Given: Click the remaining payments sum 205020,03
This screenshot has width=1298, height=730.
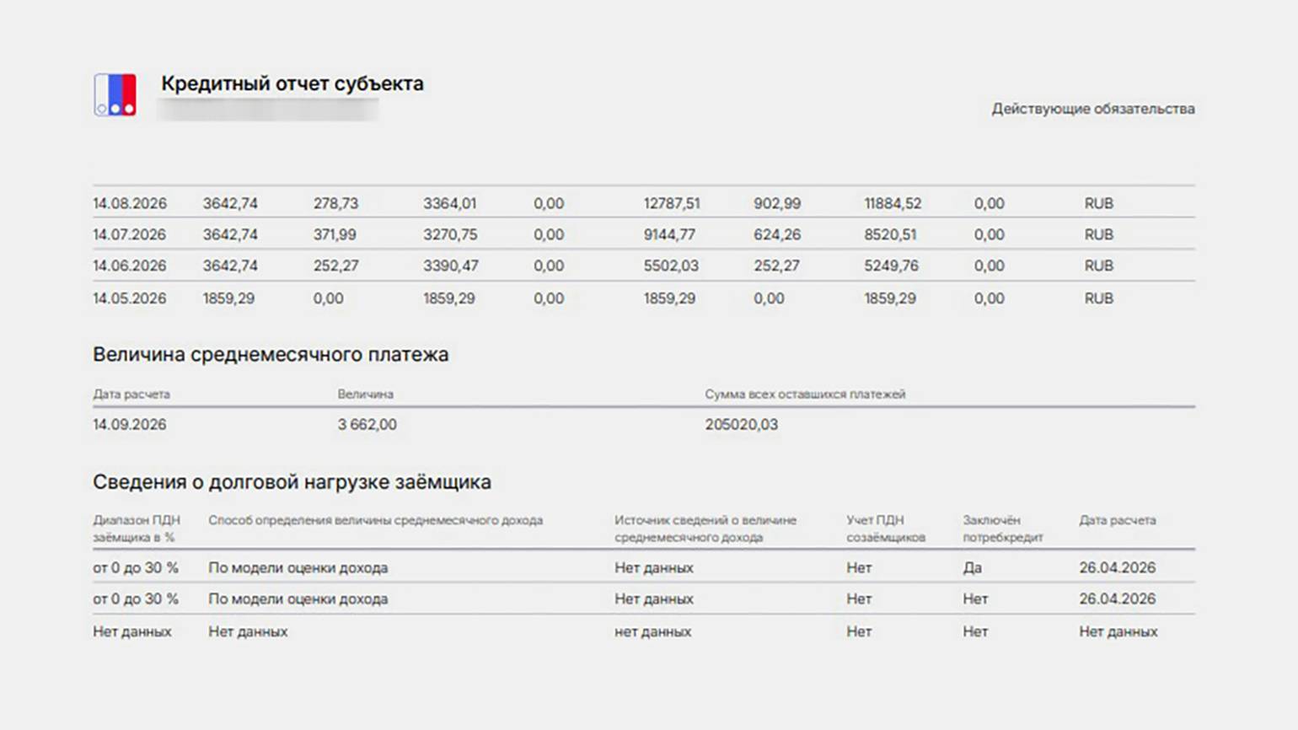Looking at the screenshot, I should pyautogui.click(x=742, y=424).
